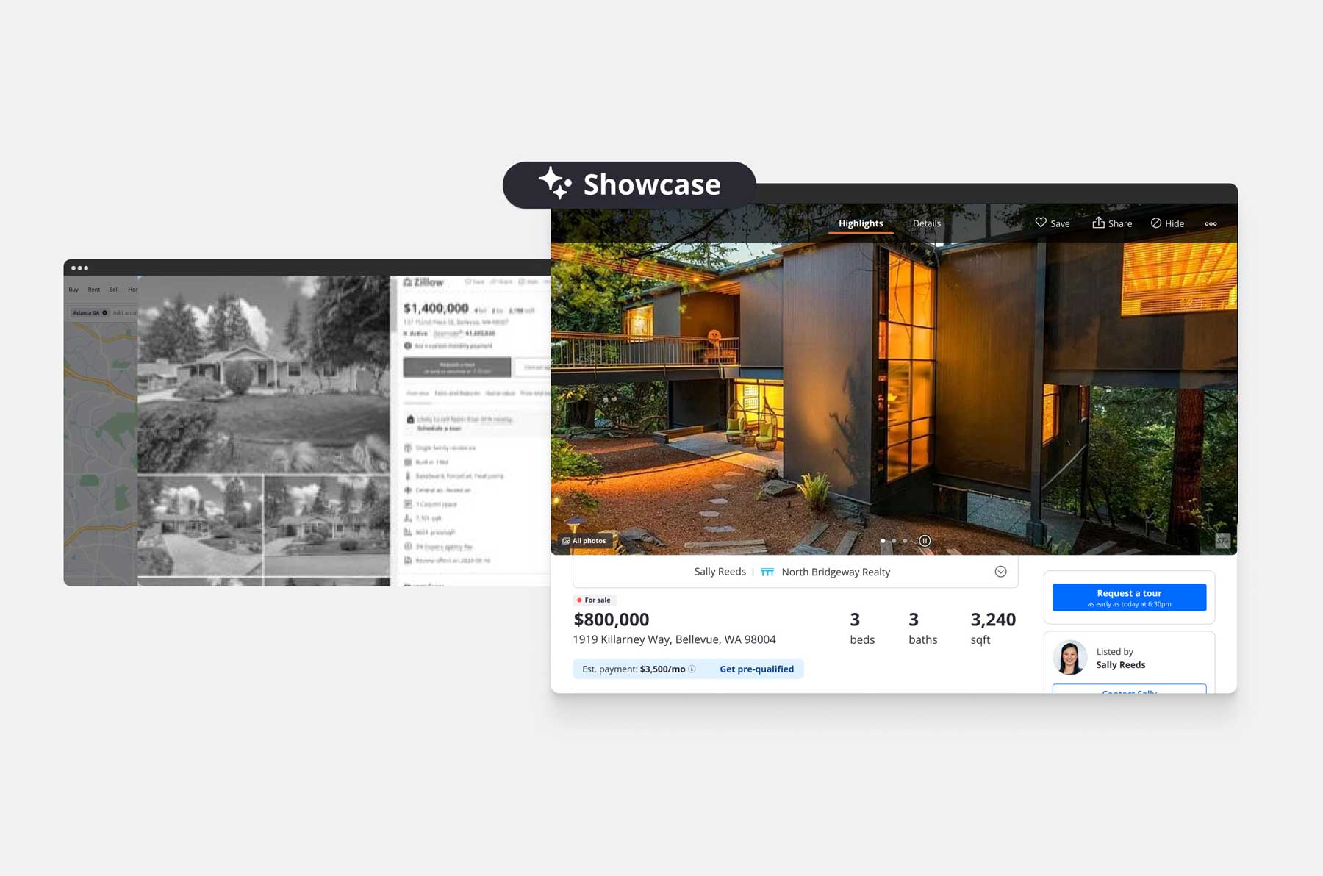Pause the photo slideshow
1323x876 pixels.
click(925, 541)
